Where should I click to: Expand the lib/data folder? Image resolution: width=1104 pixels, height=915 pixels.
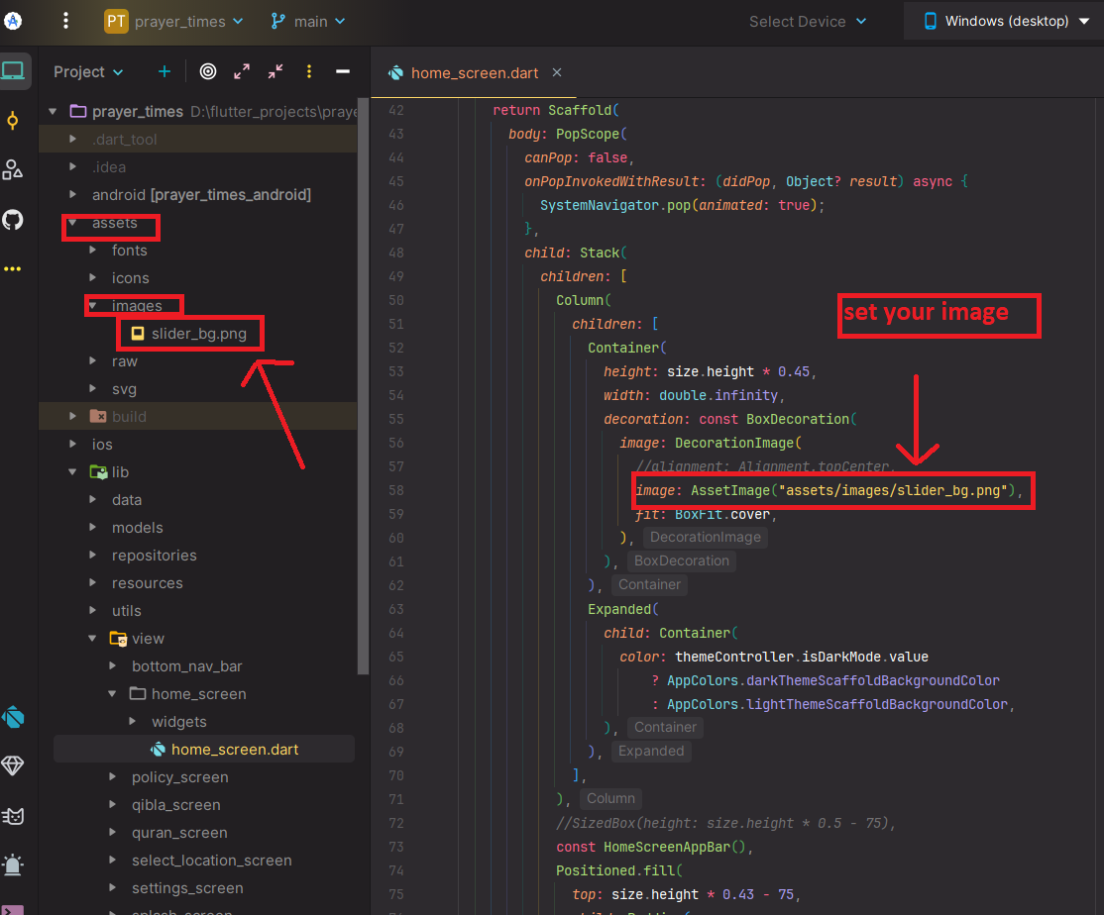94,500
